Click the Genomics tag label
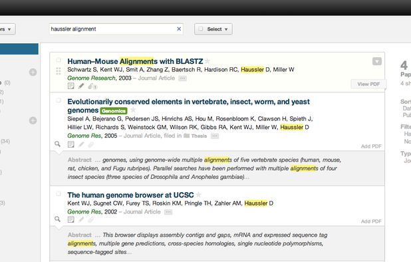Screen dimensions: 411x262 [114, 111]
